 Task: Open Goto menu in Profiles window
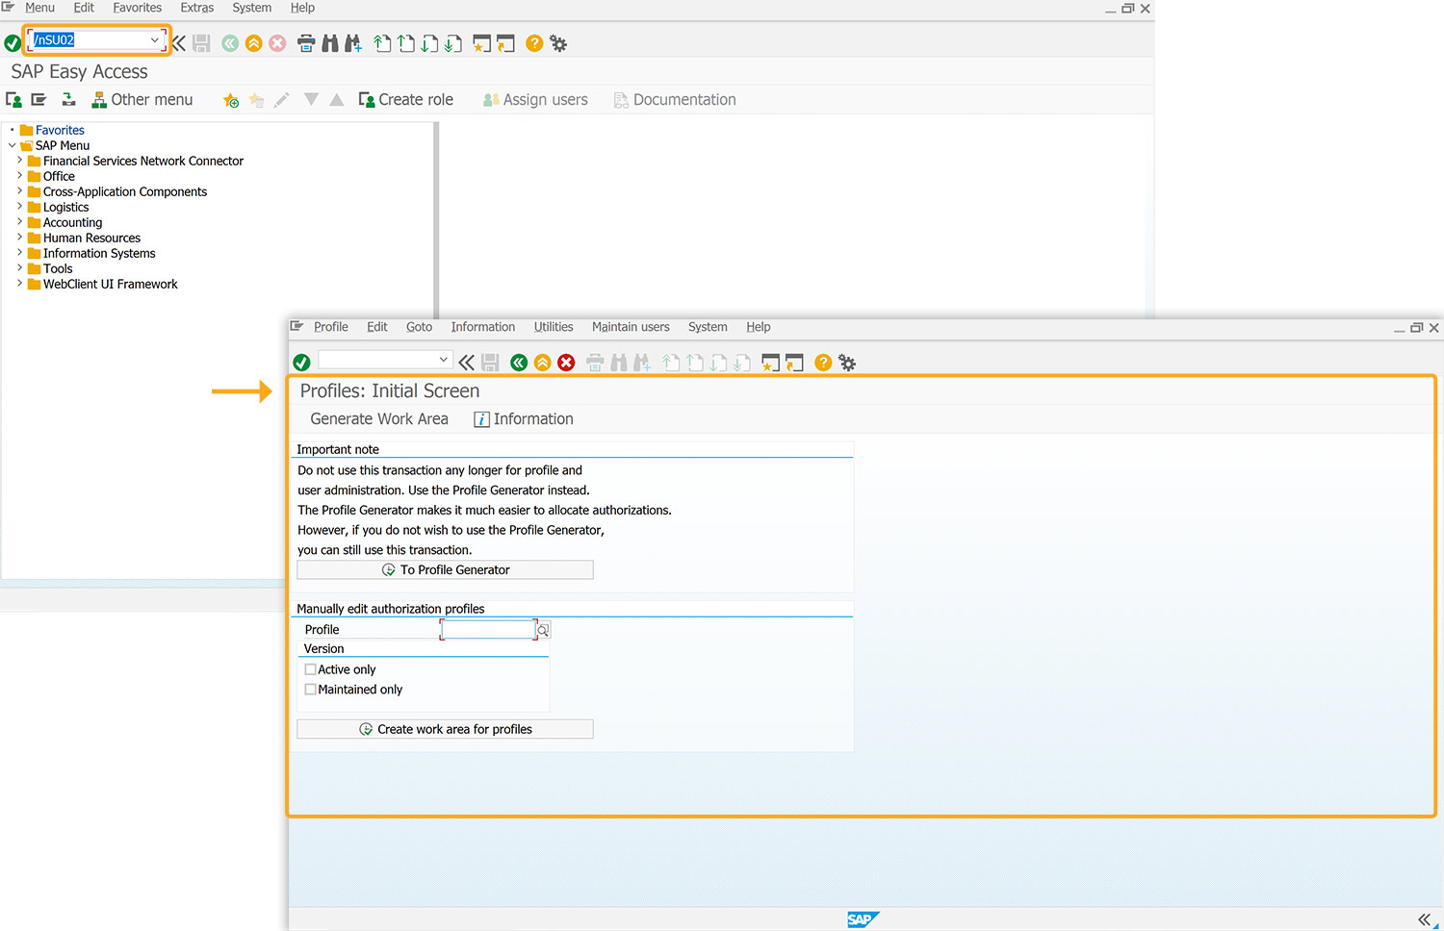[x=419, y=327]
